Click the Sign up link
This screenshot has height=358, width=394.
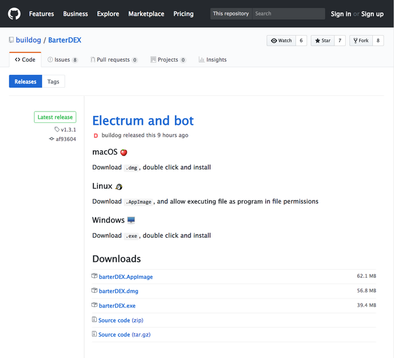[372, 14]
